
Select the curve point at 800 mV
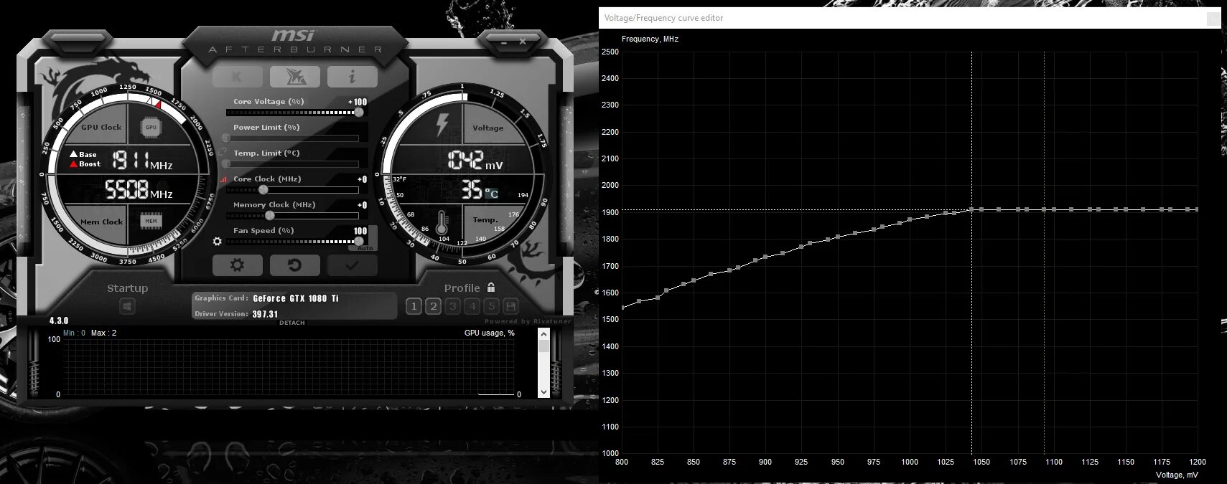click(x=622, y=308)
